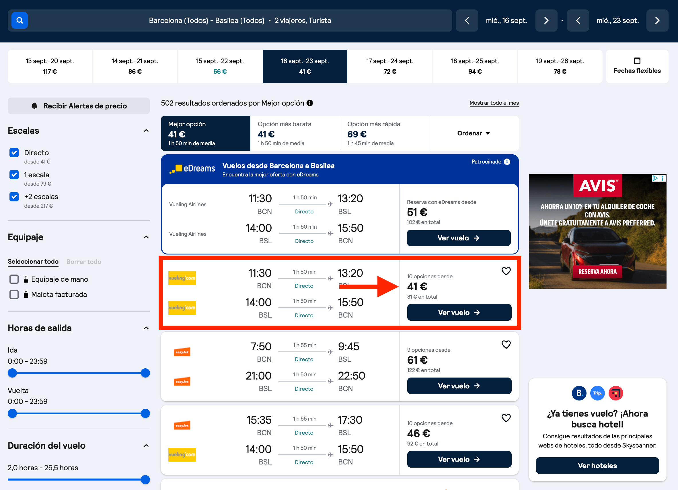Click Ver vuelo for 46 € flight
The height and width of the screenshot is (490, 678).
(x=459, y=459)
